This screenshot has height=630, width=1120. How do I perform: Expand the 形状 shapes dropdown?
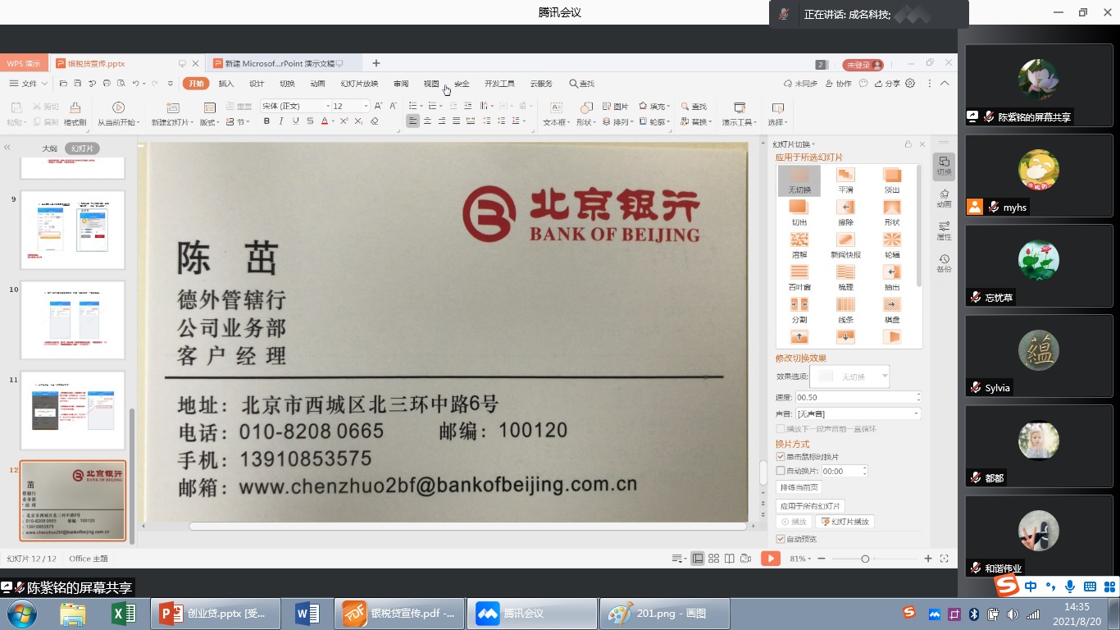(x=585, y=122)
